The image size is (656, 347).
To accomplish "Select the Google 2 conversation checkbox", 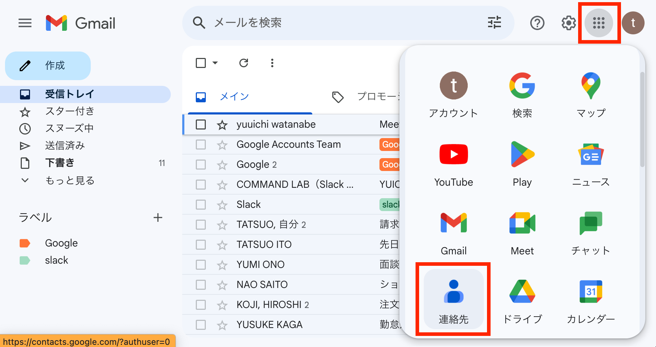I will click(x=201, y=165).
